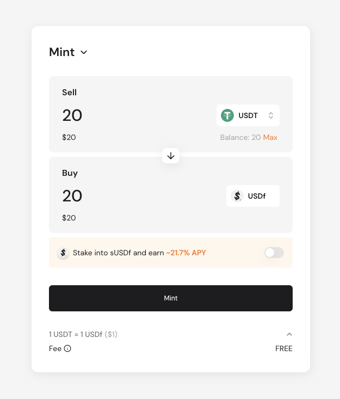Click the USDf token button
Viewport: 340px width, 399px height.
253,196
